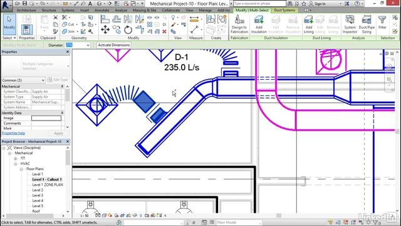The height and width of the screenshot is (226, 401).
Task: Click the Main Model design option selector
Action: (x=239, y=222)
